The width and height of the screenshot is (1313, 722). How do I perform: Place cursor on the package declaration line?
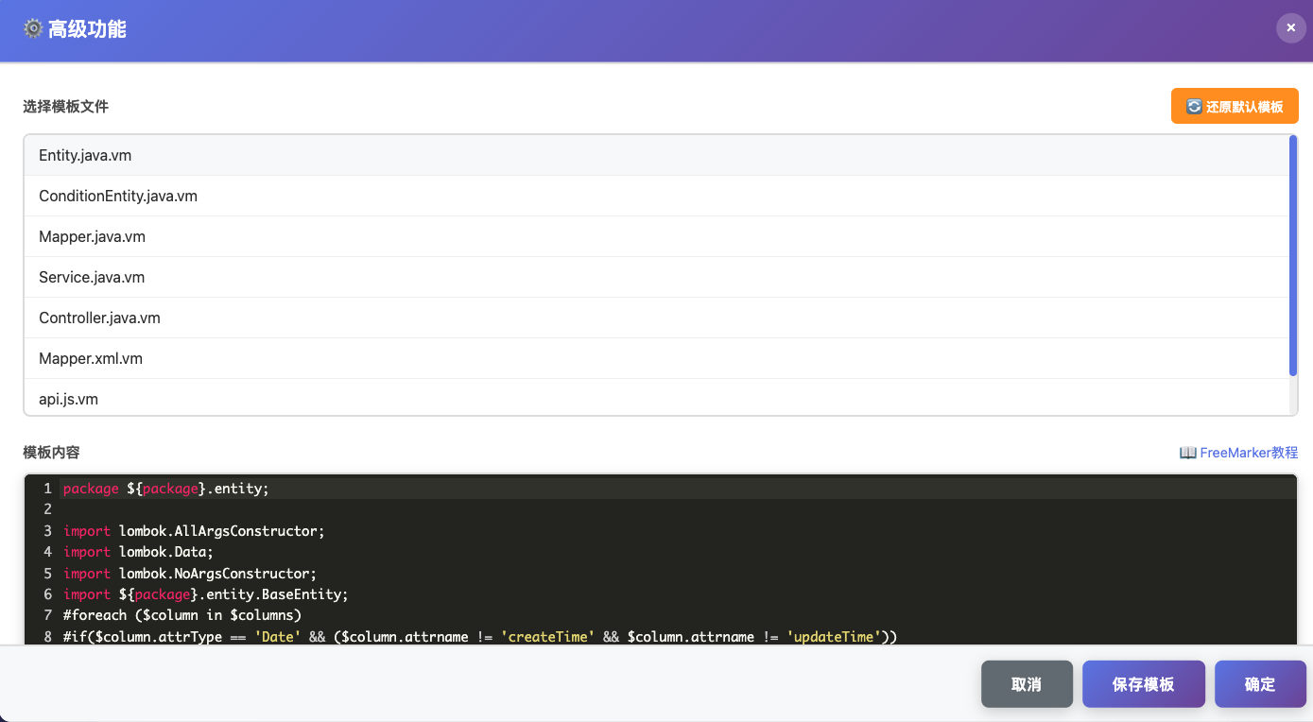tap(166, 489)
